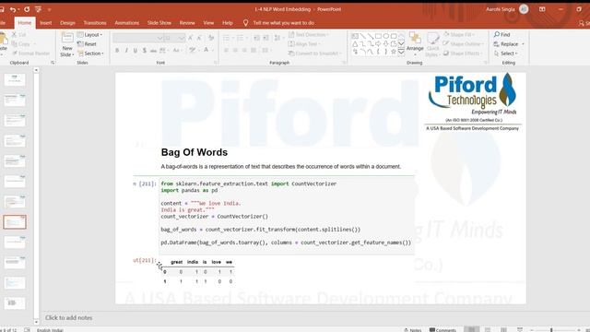Image resolution: width=590 pixels, height=332 pixels.
Task: Open the Transitions ribbon tab
Action: 95,23
